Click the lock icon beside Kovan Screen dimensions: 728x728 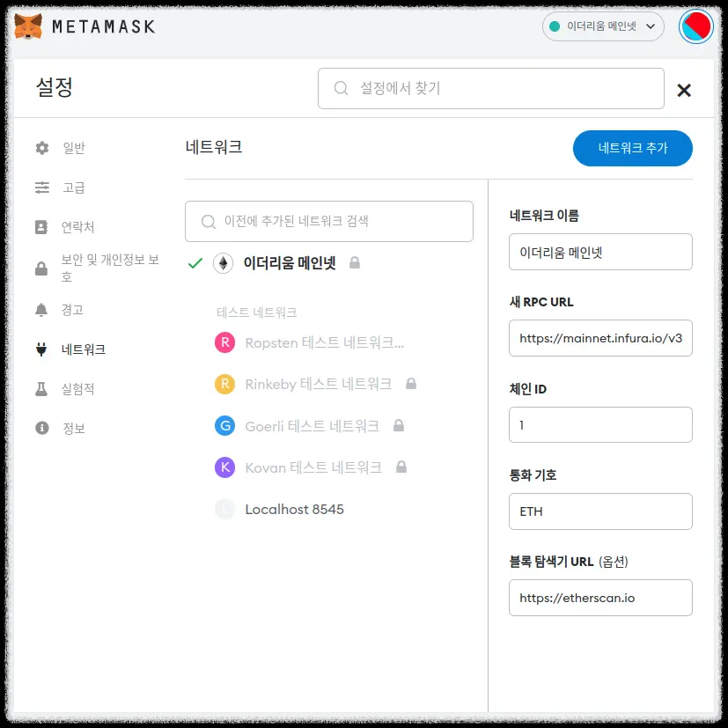401,467
